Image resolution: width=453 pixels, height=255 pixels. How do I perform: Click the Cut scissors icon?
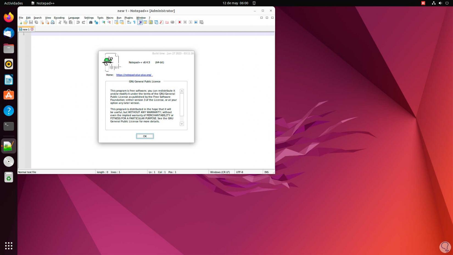60,22
